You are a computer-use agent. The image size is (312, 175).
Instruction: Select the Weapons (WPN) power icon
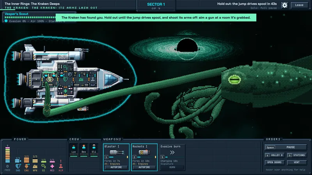click(35, 166)
